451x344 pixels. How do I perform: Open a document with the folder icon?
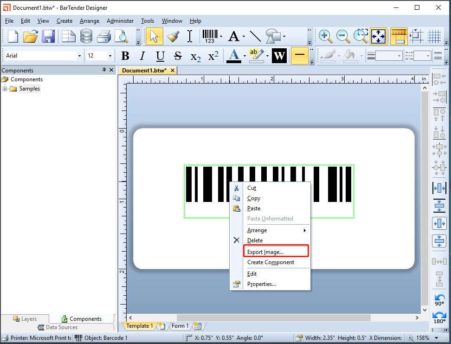31,36
